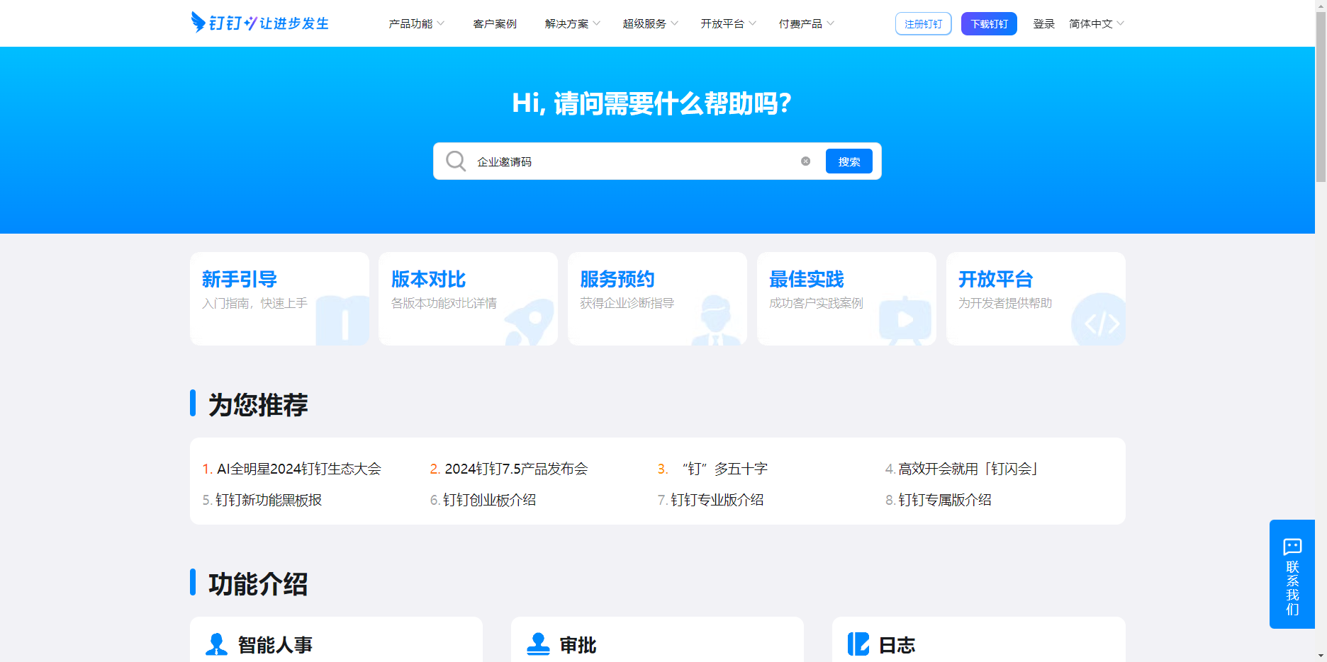Click the 审批 heading text

pos(578,645)
